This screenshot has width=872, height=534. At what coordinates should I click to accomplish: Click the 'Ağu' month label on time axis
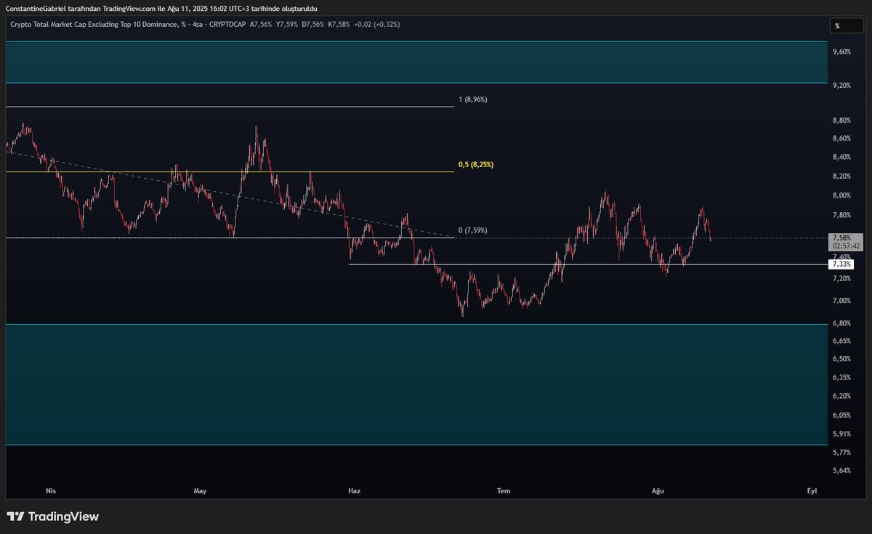[658, 490]
